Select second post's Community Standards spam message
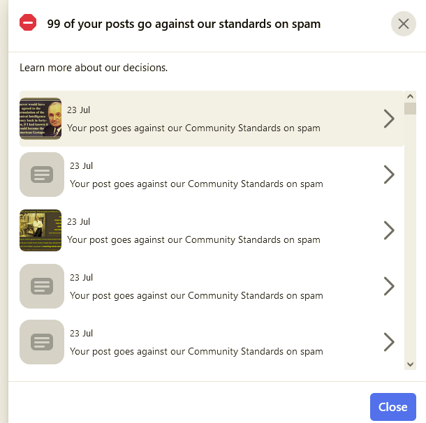The width and height of the screenshot is (426, 423). click(196, 184)
